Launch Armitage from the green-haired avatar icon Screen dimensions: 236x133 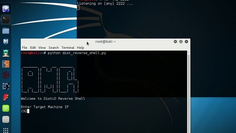pos(6,53)
